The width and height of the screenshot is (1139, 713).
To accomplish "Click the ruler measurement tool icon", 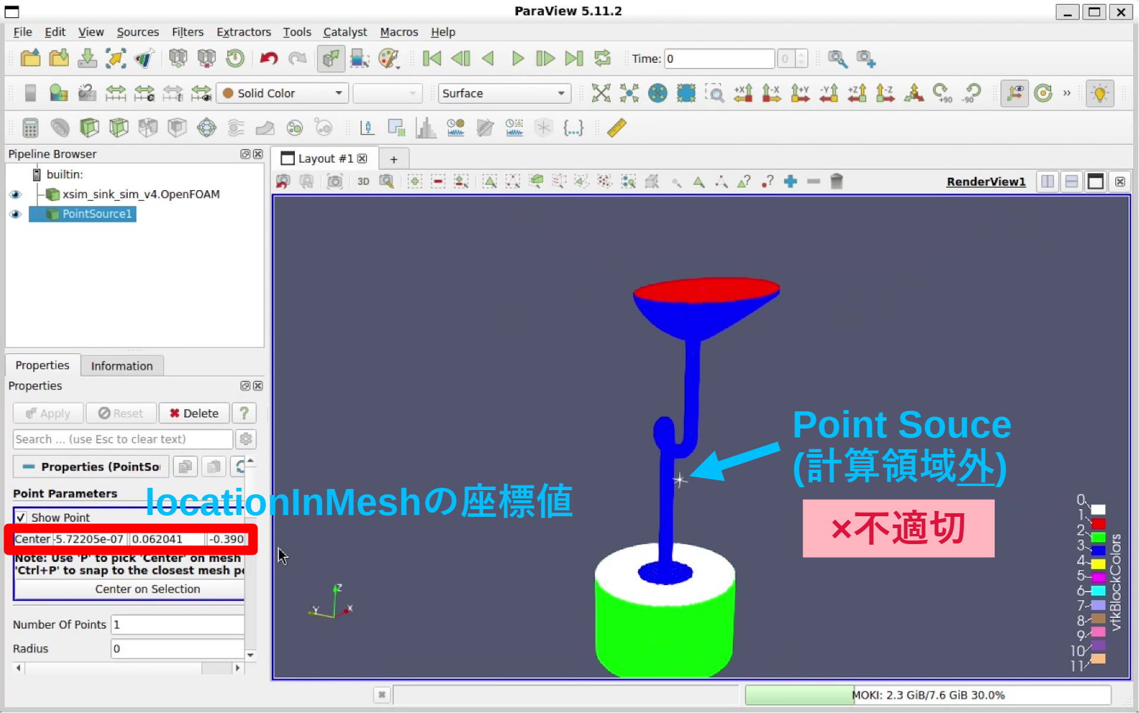I will (x=616, y=127).
